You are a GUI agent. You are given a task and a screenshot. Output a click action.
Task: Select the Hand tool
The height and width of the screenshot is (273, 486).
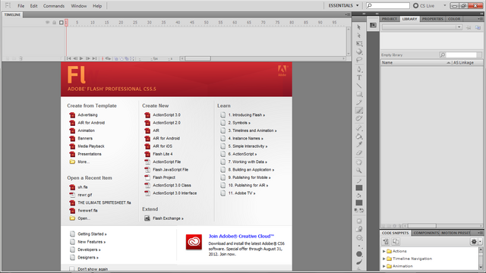[x=359, y=162]
